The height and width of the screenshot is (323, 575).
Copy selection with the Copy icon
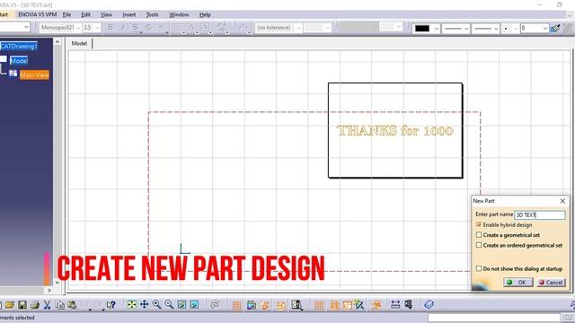pos(60,305)
